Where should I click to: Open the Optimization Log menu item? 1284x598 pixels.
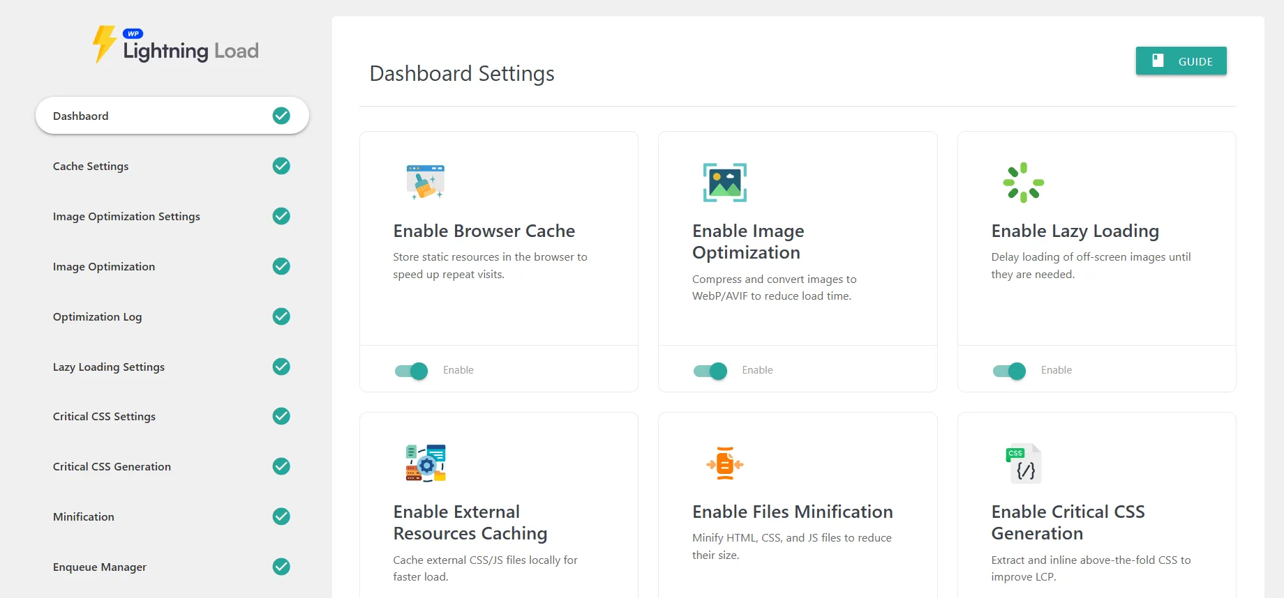97,316
